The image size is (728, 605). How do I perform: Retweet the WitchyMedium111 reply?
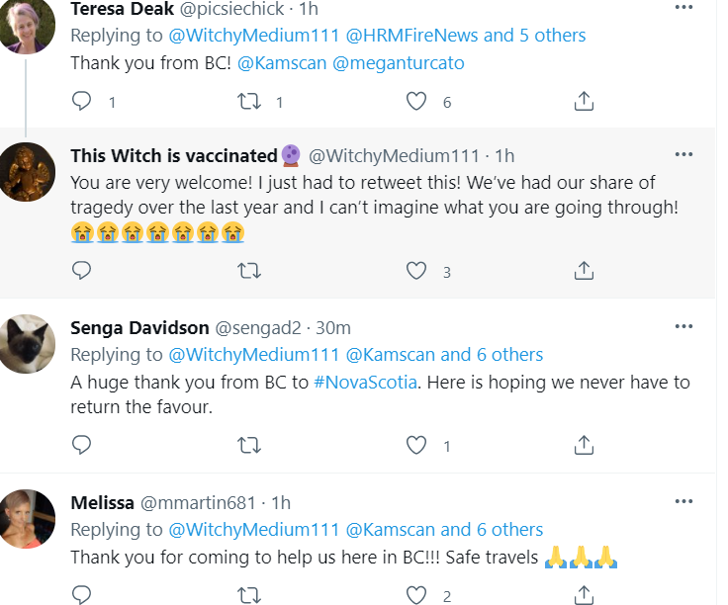250,270
